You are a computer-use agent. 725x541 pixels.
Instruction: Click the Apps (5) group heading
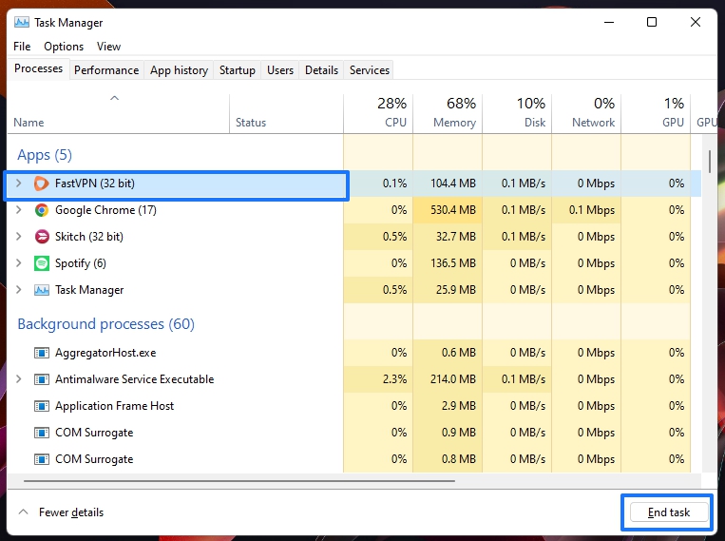[45, 155]
